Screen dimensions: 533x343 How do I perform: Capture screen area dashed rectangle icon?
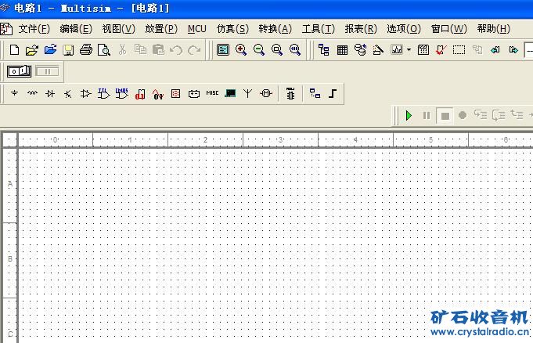click(x=459, y=50)
